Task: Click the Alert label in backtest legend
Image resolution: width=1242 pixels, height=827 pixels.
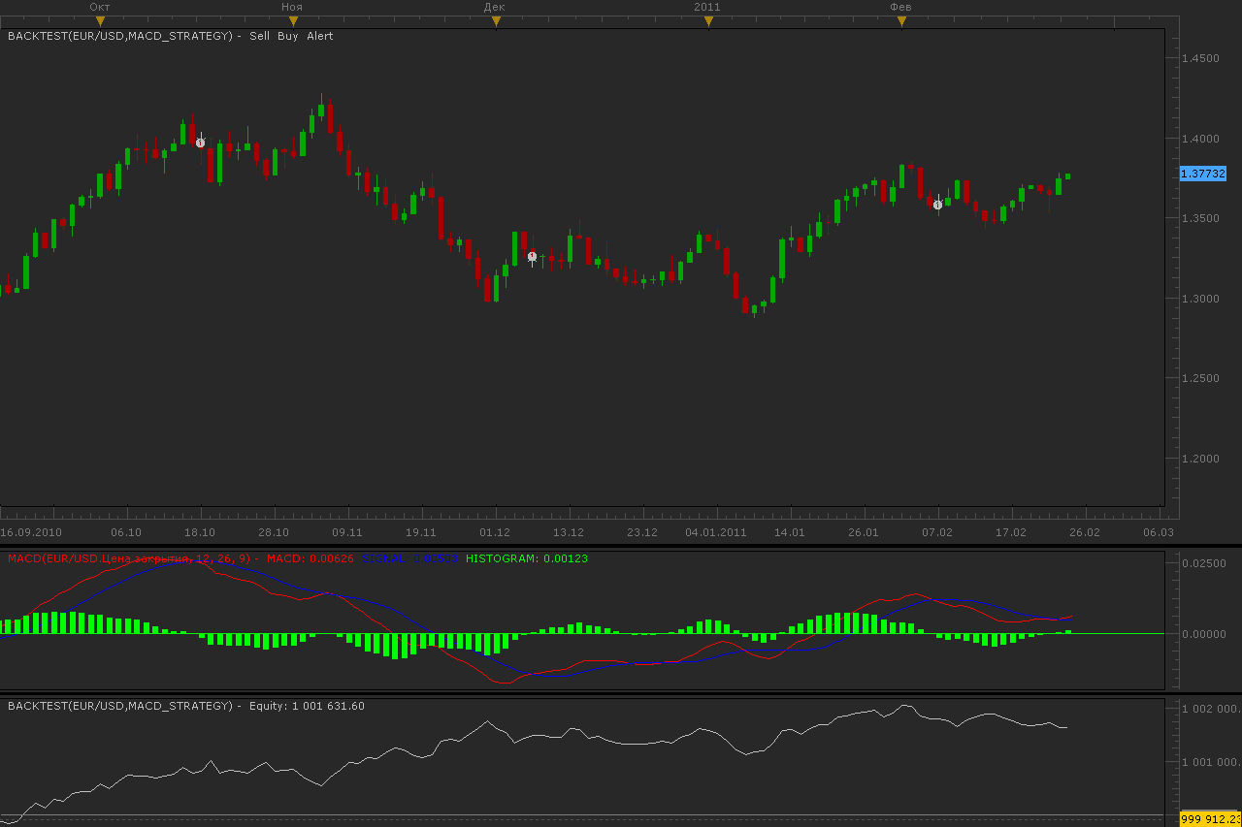Action: pos(320,36)
